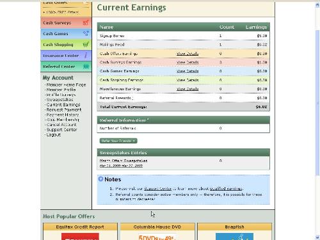This screenshot has width=320, height=240.
Task: Open the Cash Shopping sidebar category
Action: [66, 45]
